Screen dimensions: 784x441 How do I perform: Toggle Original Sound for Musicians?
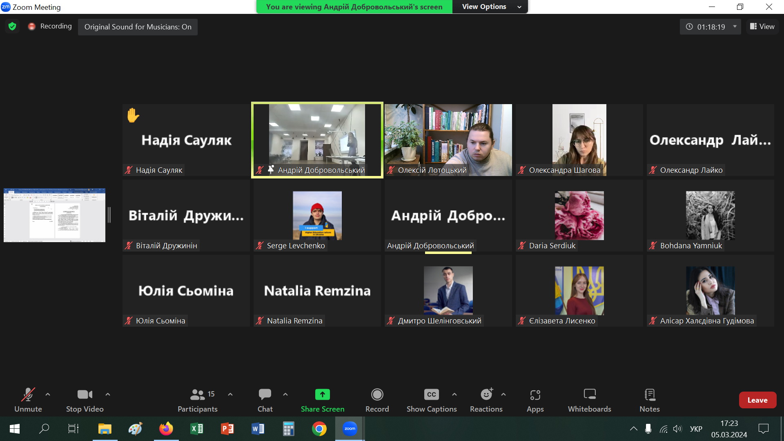(138, 27)
